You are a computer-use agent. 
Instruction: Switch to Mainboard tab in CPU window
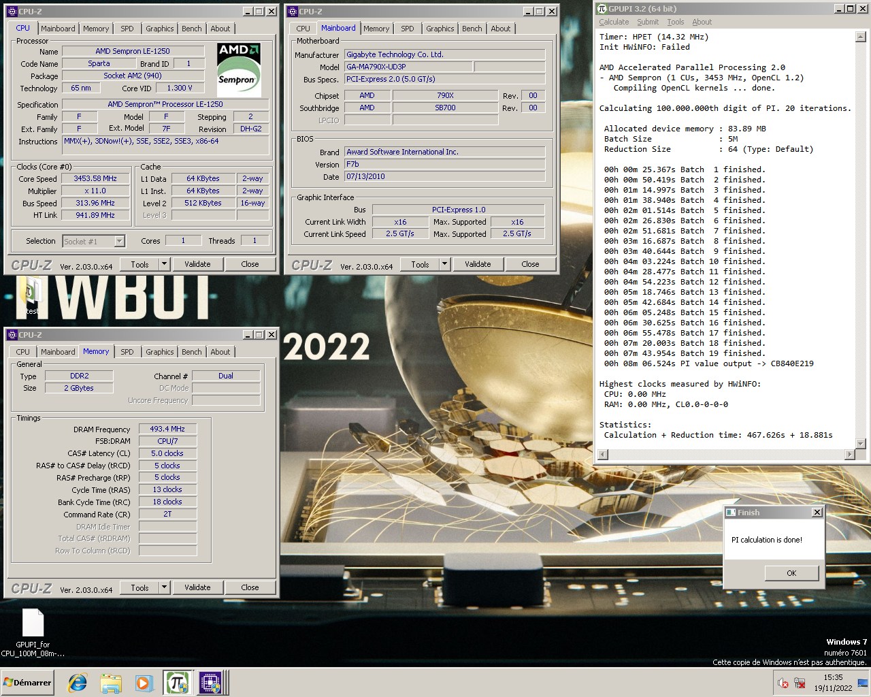[58, 29]
